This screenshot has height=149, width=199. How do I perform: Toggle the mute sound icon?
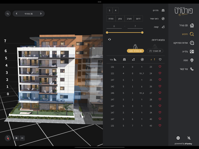(189, 138)
